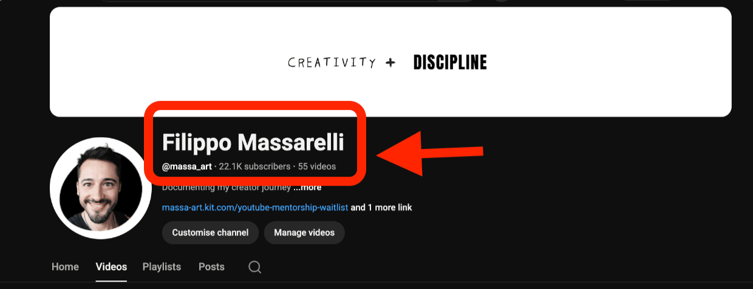Select the Videos tab
Image resolution: width=753 pixels, height=289 pixels.
coord(111,267)
